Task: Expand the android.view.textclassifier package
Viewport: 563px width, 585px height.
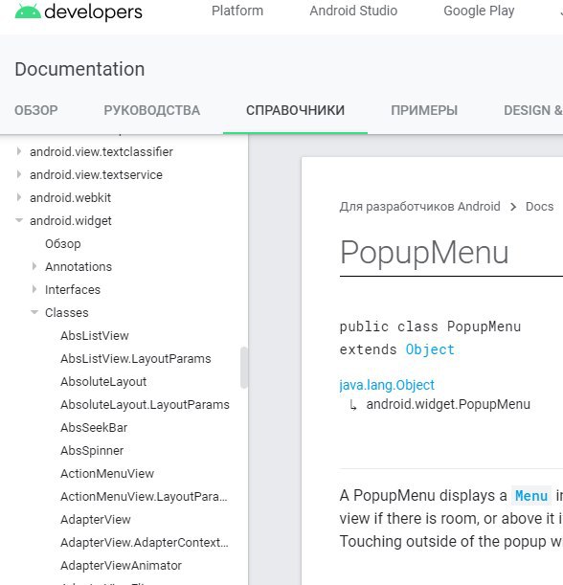Action: click(19, 151)
